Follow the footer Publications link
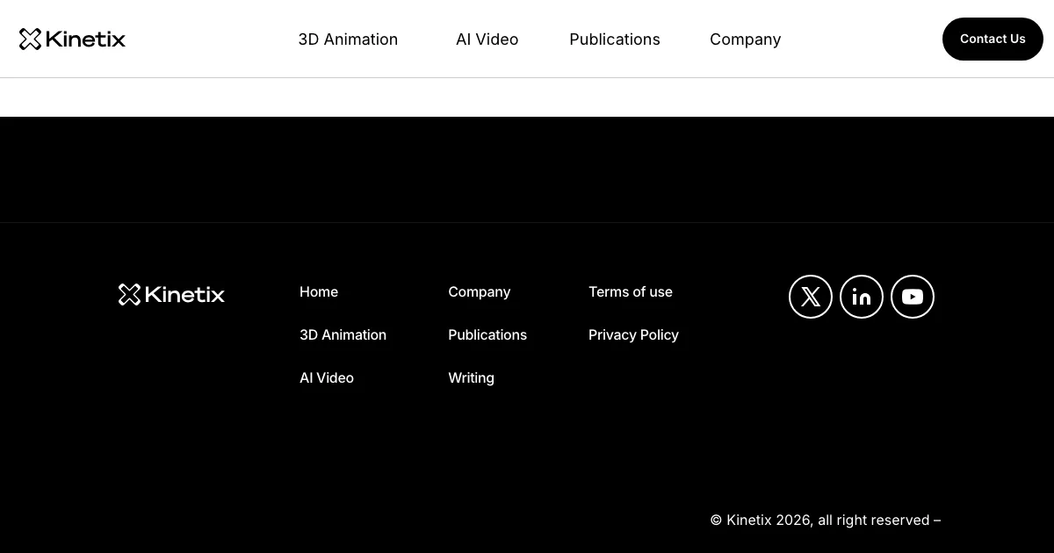The width and height of the screenshot is (1054, 553). (x=487, y=334)
